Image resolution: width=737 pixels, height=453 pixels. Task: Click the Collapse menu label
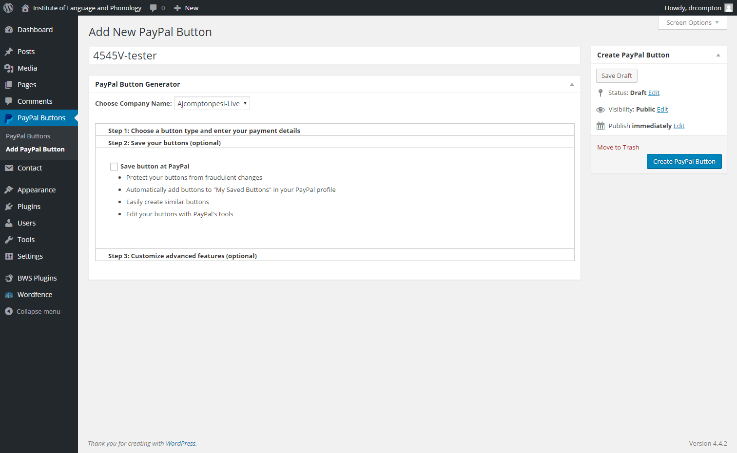[x=39, y=311]
